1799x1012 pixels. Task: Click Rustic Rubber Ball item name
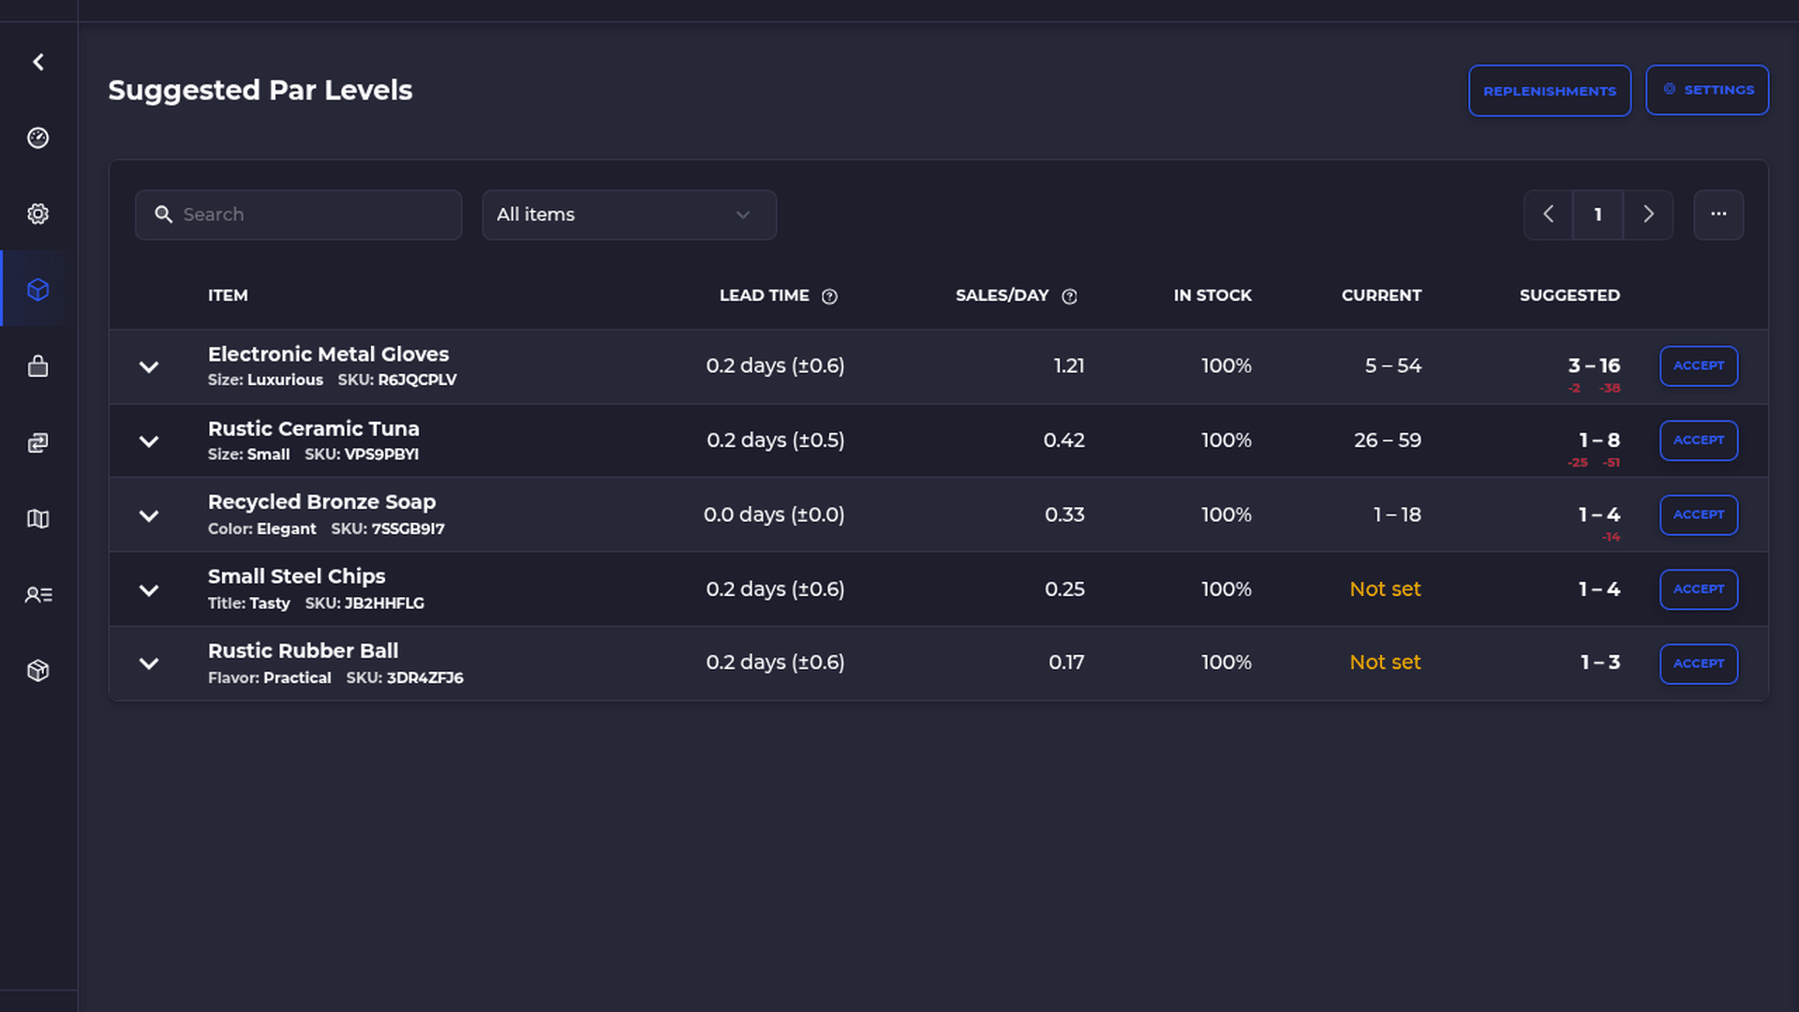303,650
